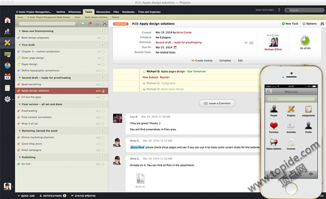Tap the logout icon in phone header

[268, 92]
